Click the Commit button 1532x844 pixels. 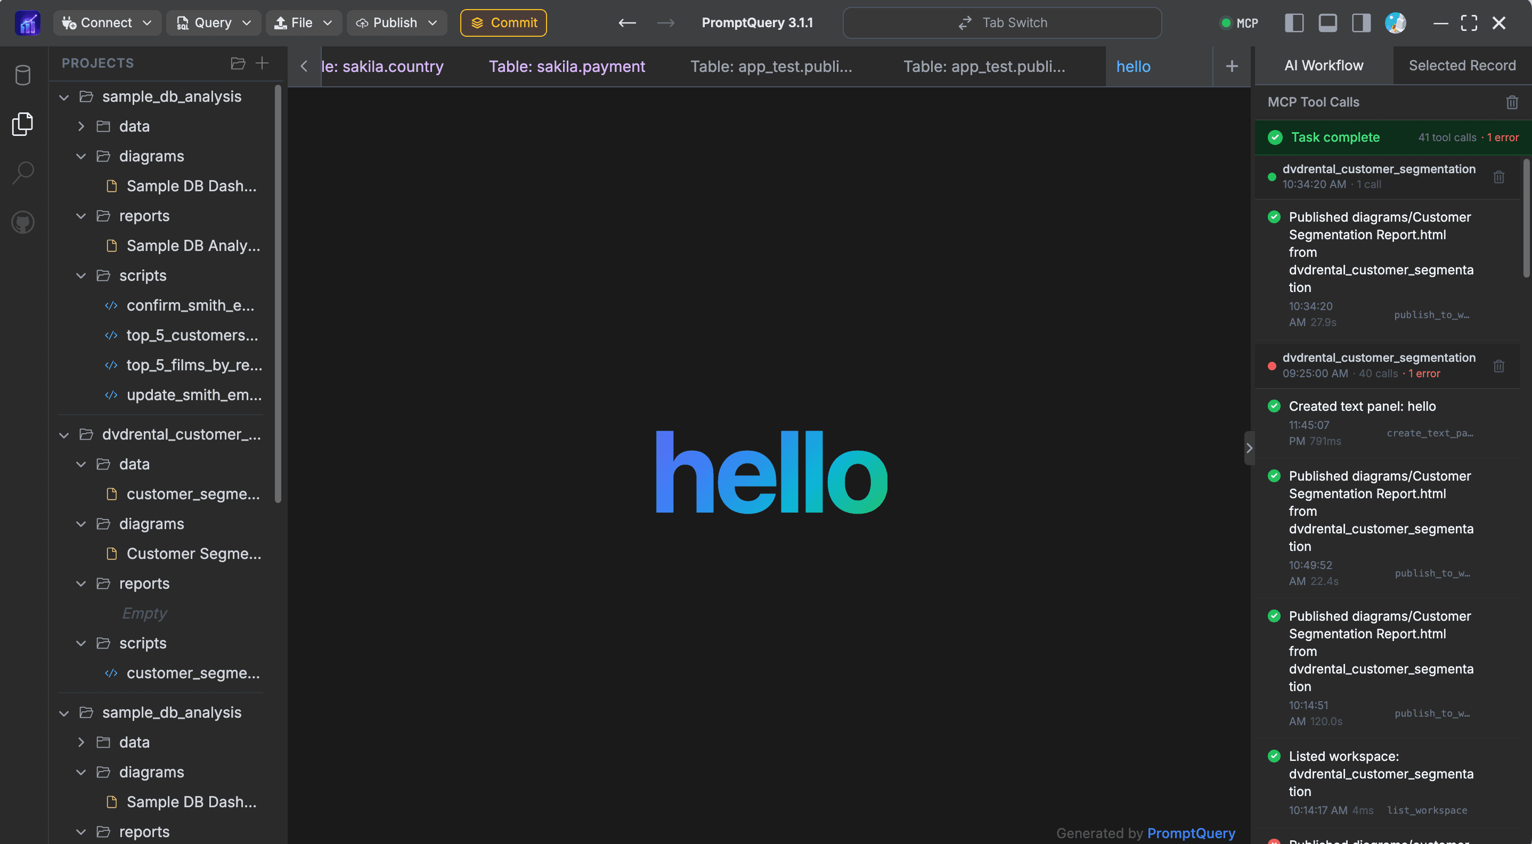pos(503,23)
